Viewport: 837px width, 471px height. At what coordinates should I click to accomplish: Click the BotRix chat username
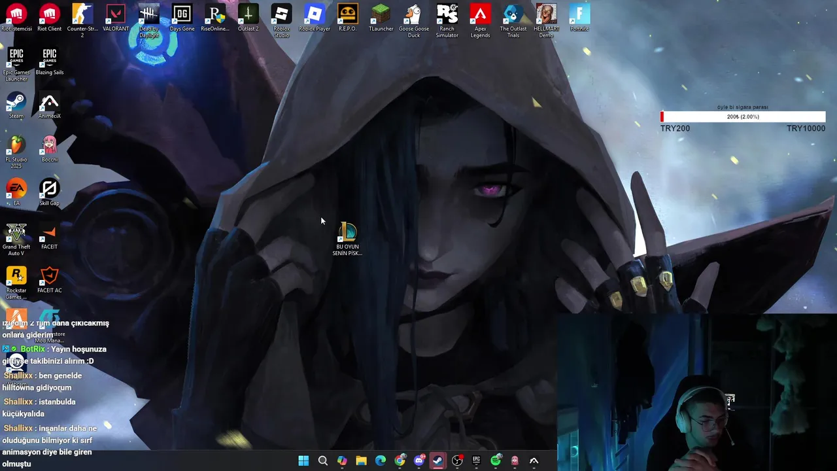[x=33, y=349]
